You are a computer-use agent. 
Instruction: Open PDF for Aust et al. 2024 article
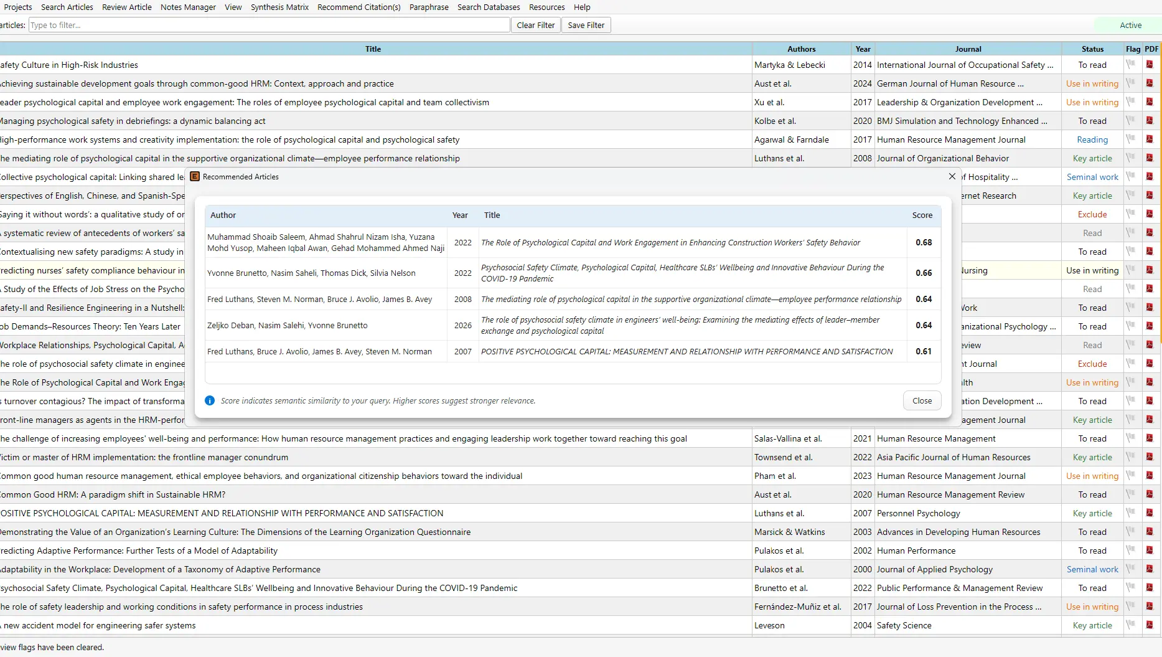pos(1150,83)
